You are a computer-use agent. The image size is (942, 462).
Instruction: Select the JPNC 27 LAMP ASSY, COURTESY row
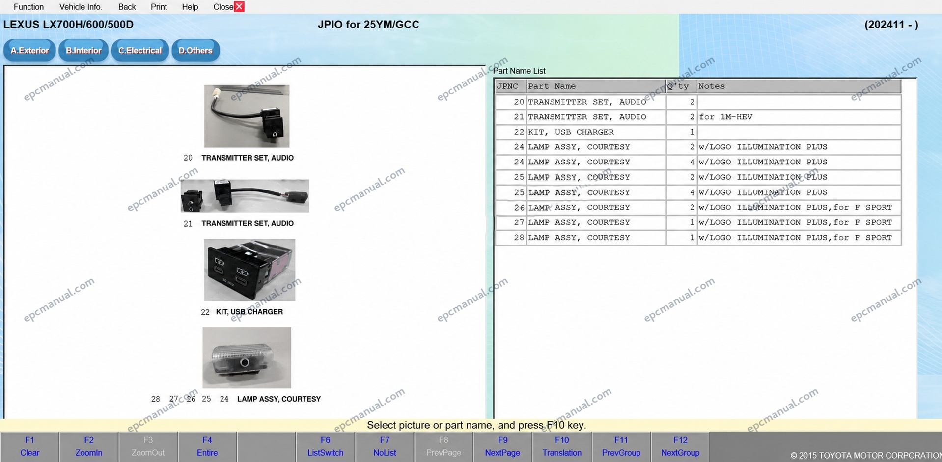pyautogui.click(x=698, y=222)
